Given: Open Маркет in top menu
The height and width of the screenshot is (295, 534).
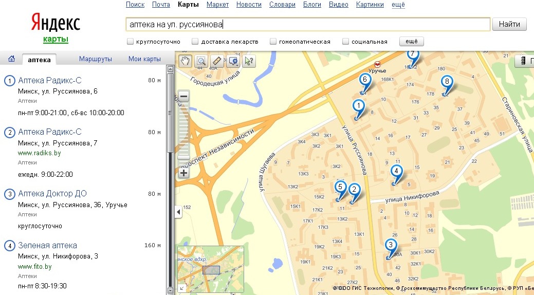Looking at the screenshot, I should (217, 5).
